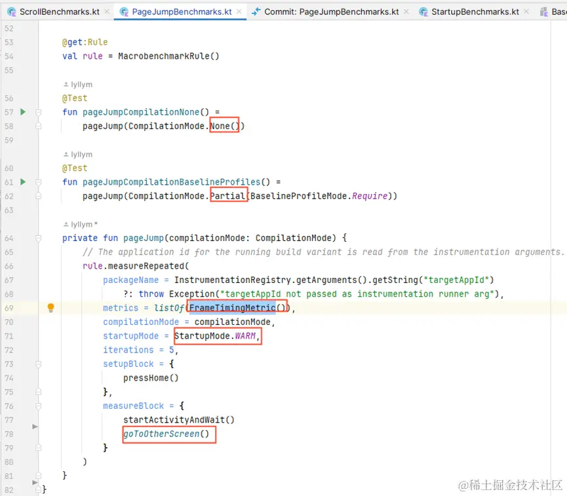The width and height of the screenshot is (567, 496).
Task: Toggle fold end marker at line 81
Action: click(38, 476)
